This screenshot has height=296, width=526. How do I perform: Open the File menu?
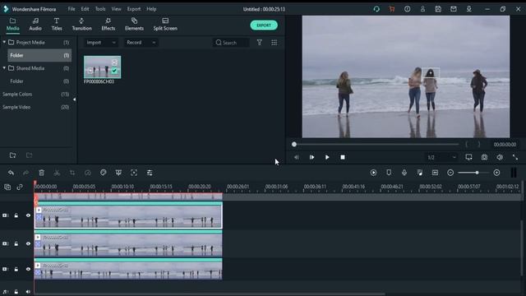click(72, 9)
